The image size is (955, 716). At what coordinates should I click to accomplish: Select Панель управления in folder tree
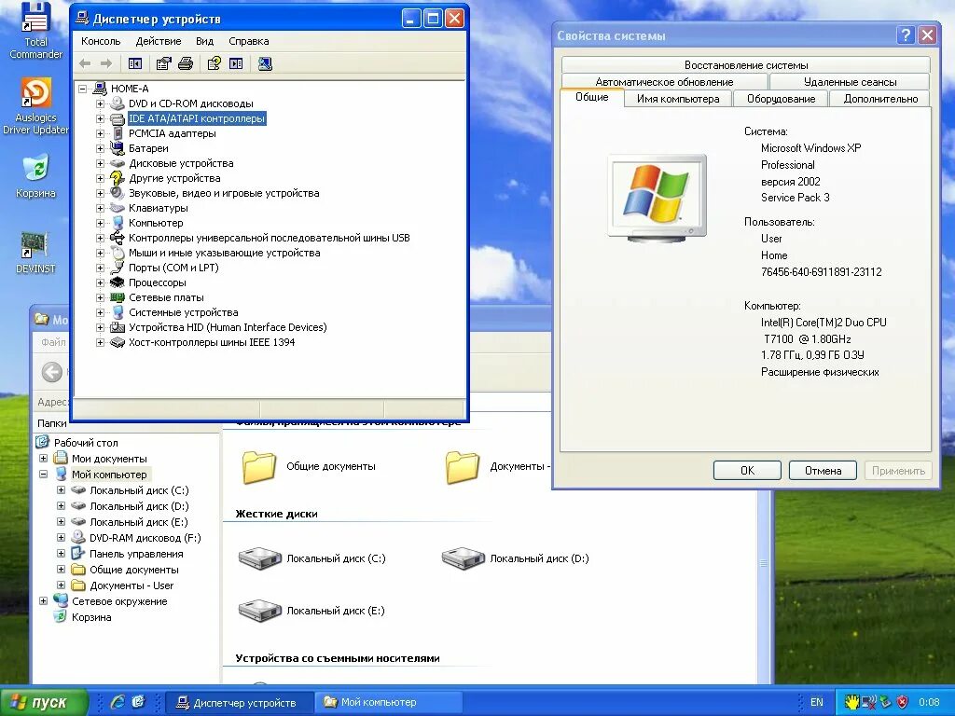point(136,554)
